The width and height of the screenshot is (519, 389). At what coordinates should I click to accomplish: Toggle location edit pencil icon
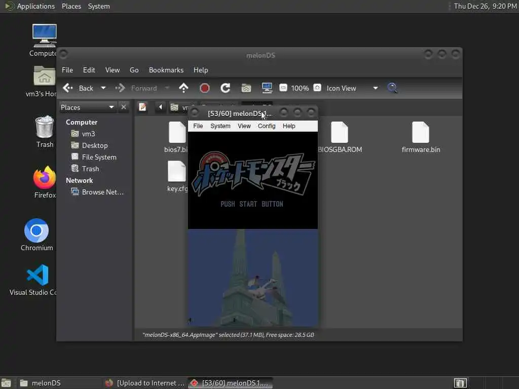(142, 107)
